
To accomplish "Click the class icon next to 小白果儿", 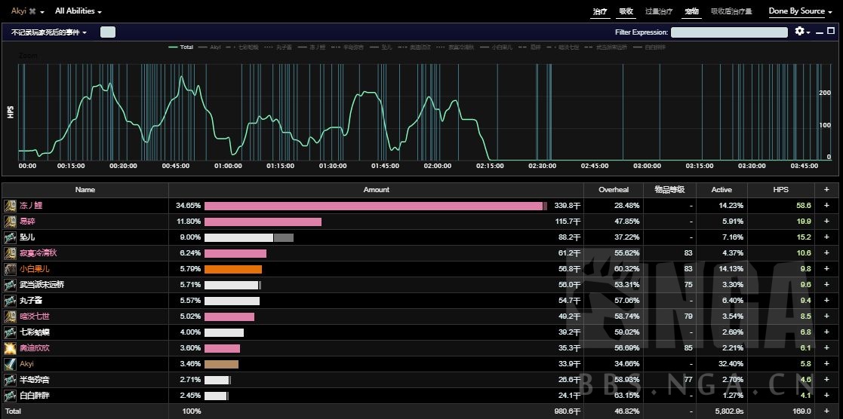I will pyautogui.click(x=11, y=269).
